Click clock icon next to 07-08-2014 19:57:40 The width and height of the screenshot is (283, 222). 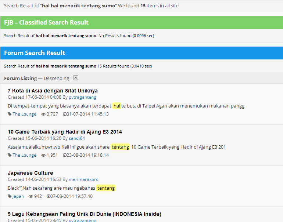pyautogui.click(x=48, y=196)
